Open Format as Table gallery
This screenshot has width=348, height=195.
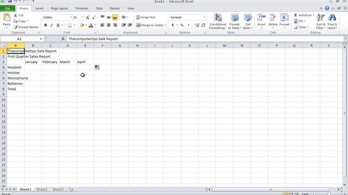[234, 22]
